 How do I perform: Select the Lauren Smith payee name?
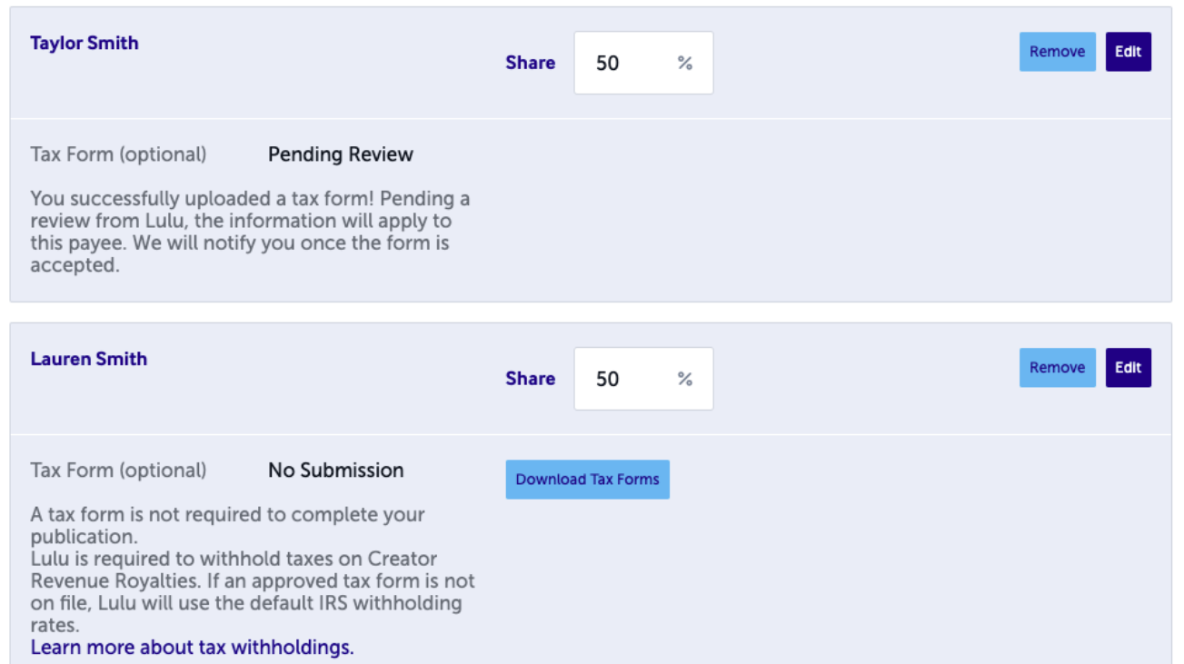click(x=88, y=359)
